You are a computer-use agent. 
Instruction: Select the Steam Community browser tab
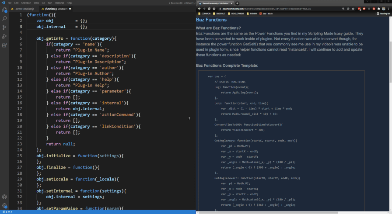tap(215, 3)
